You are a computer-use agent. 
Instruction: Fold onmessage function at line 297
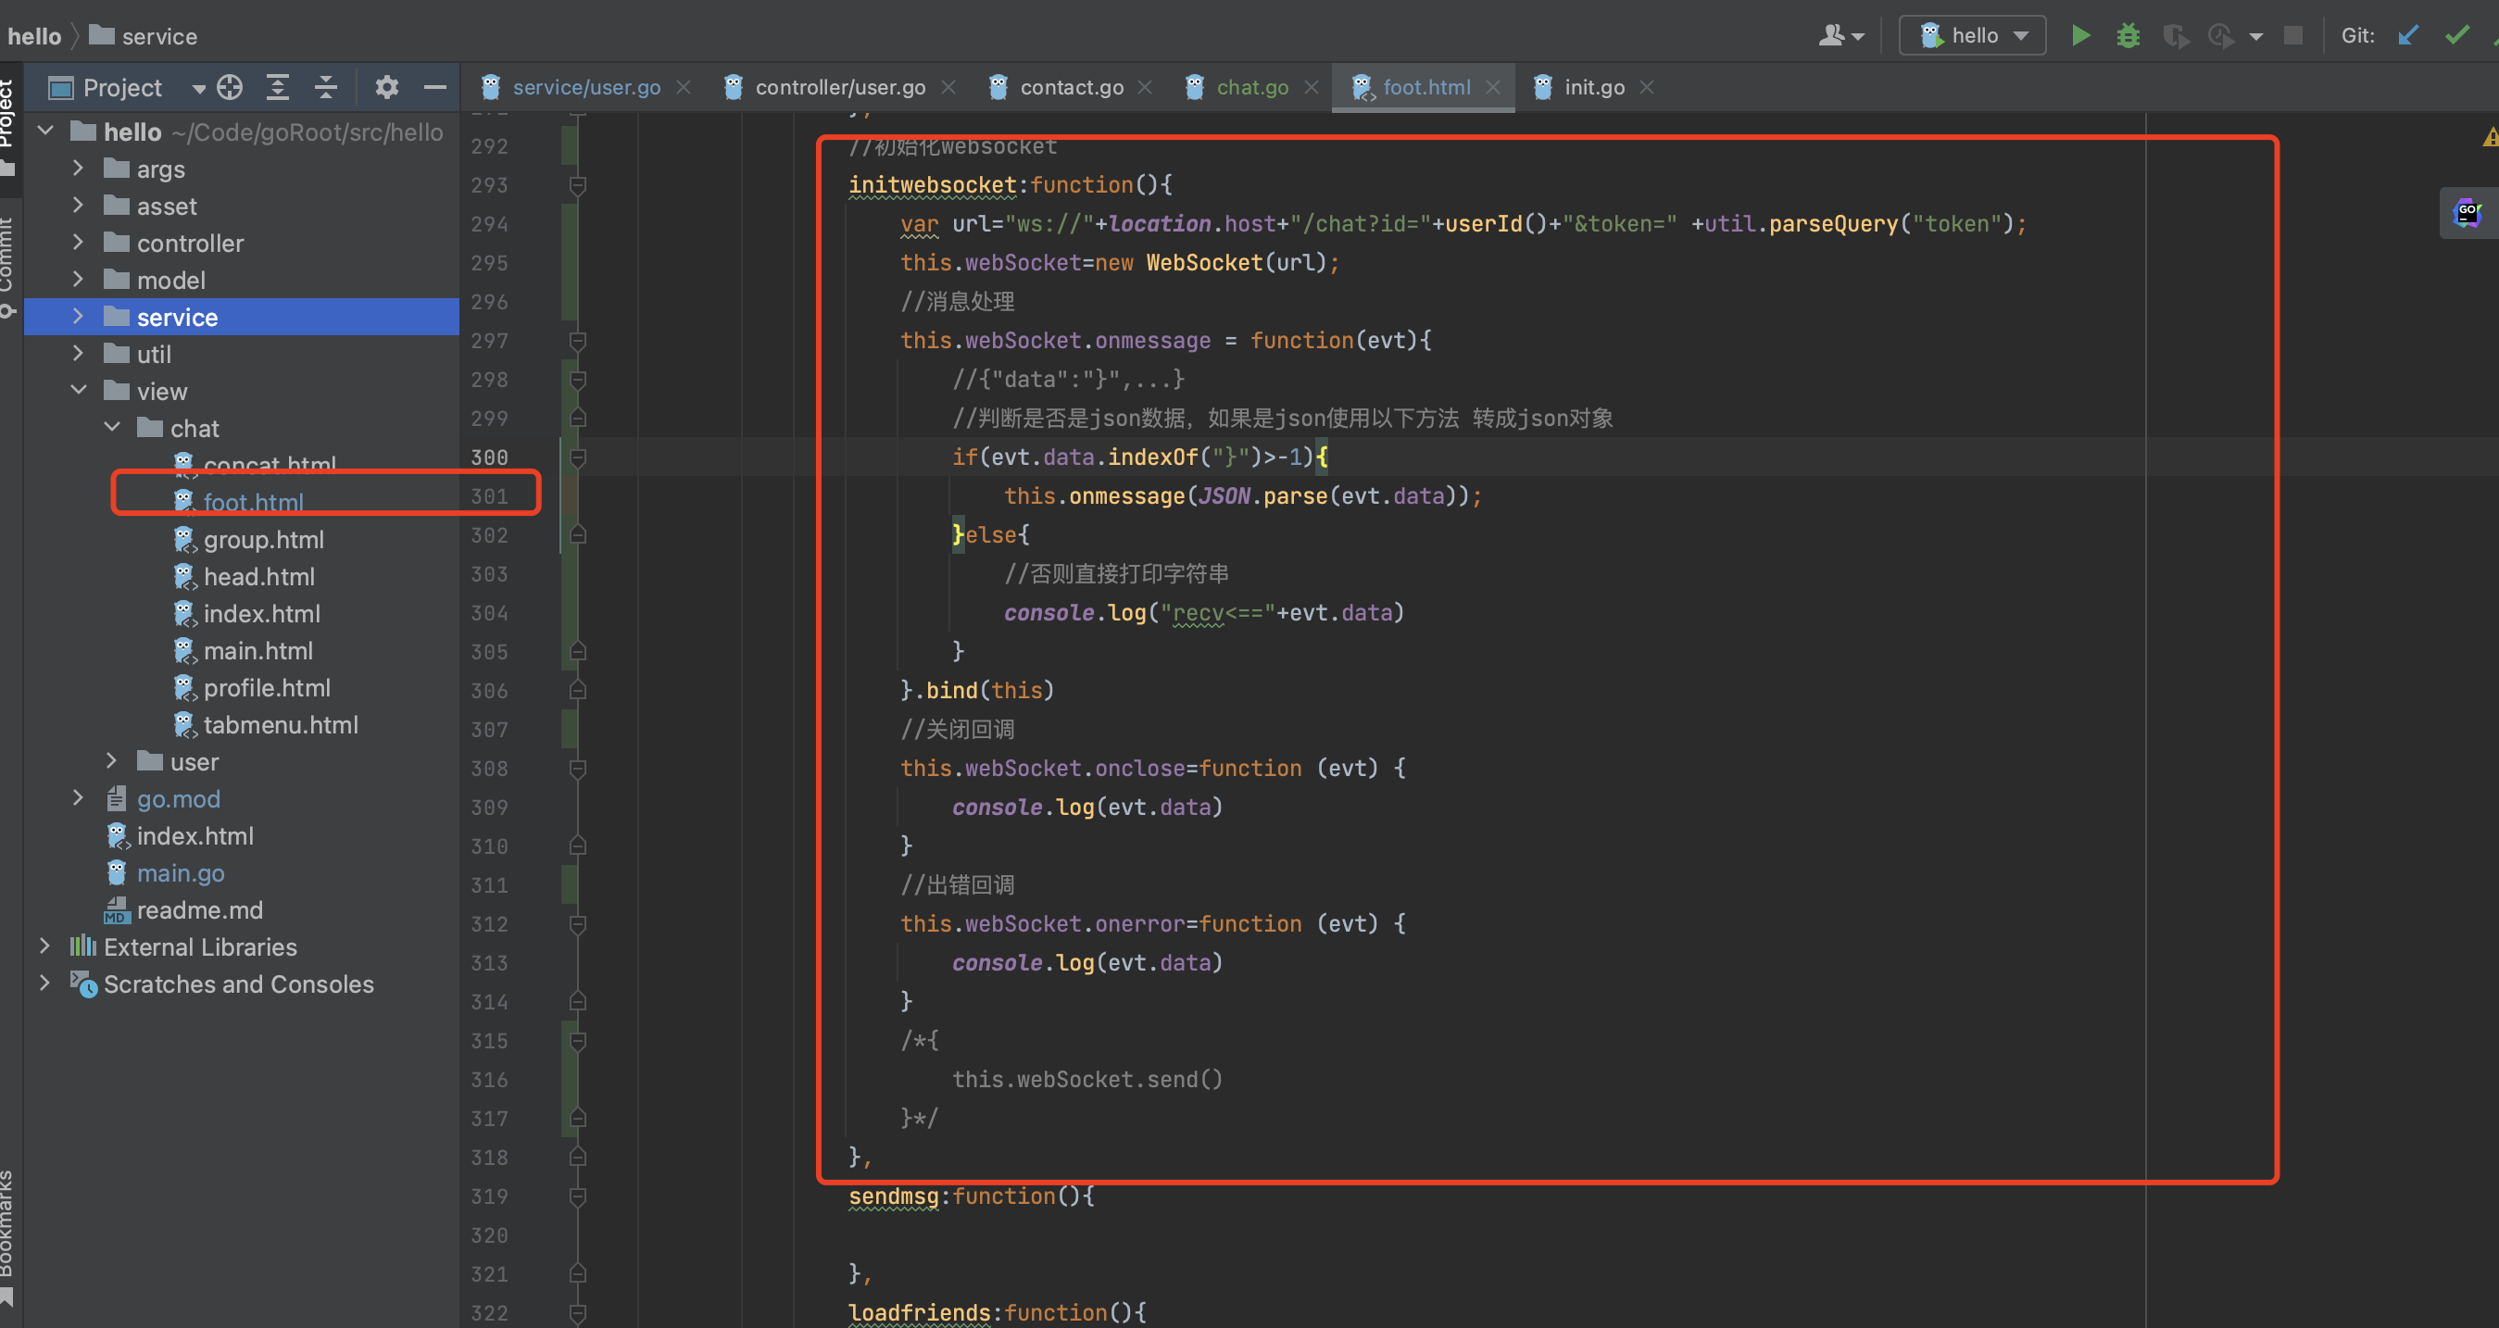577,341
